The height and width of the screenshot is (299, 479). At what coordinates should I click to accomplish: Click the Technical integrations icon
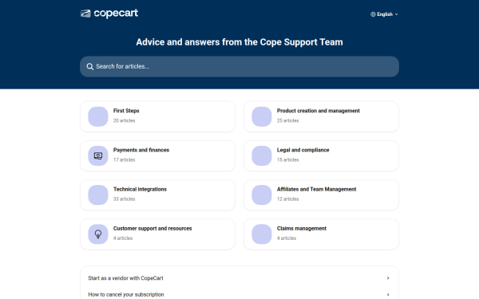point(98,195)
